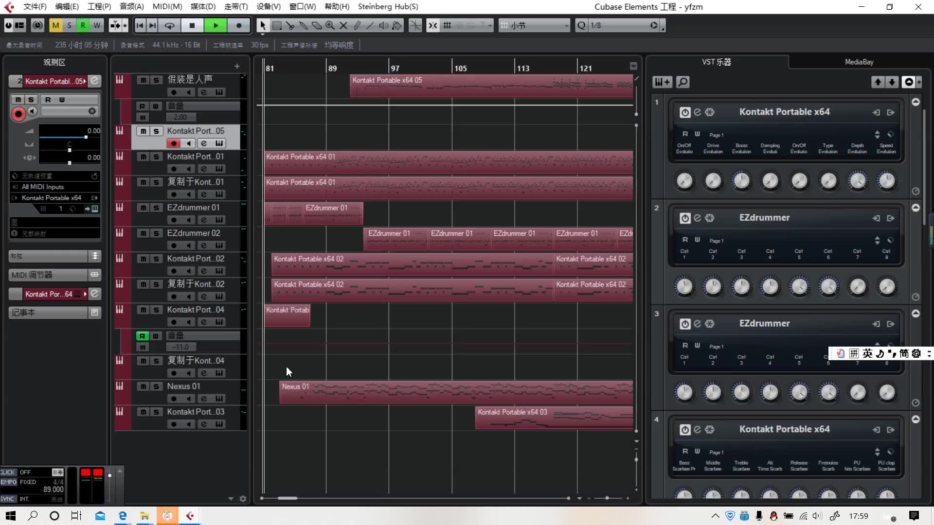The width and height of the screenshot is (934, 525).
Task: Open Windows taskbar search
Action: tap(33, 516)
